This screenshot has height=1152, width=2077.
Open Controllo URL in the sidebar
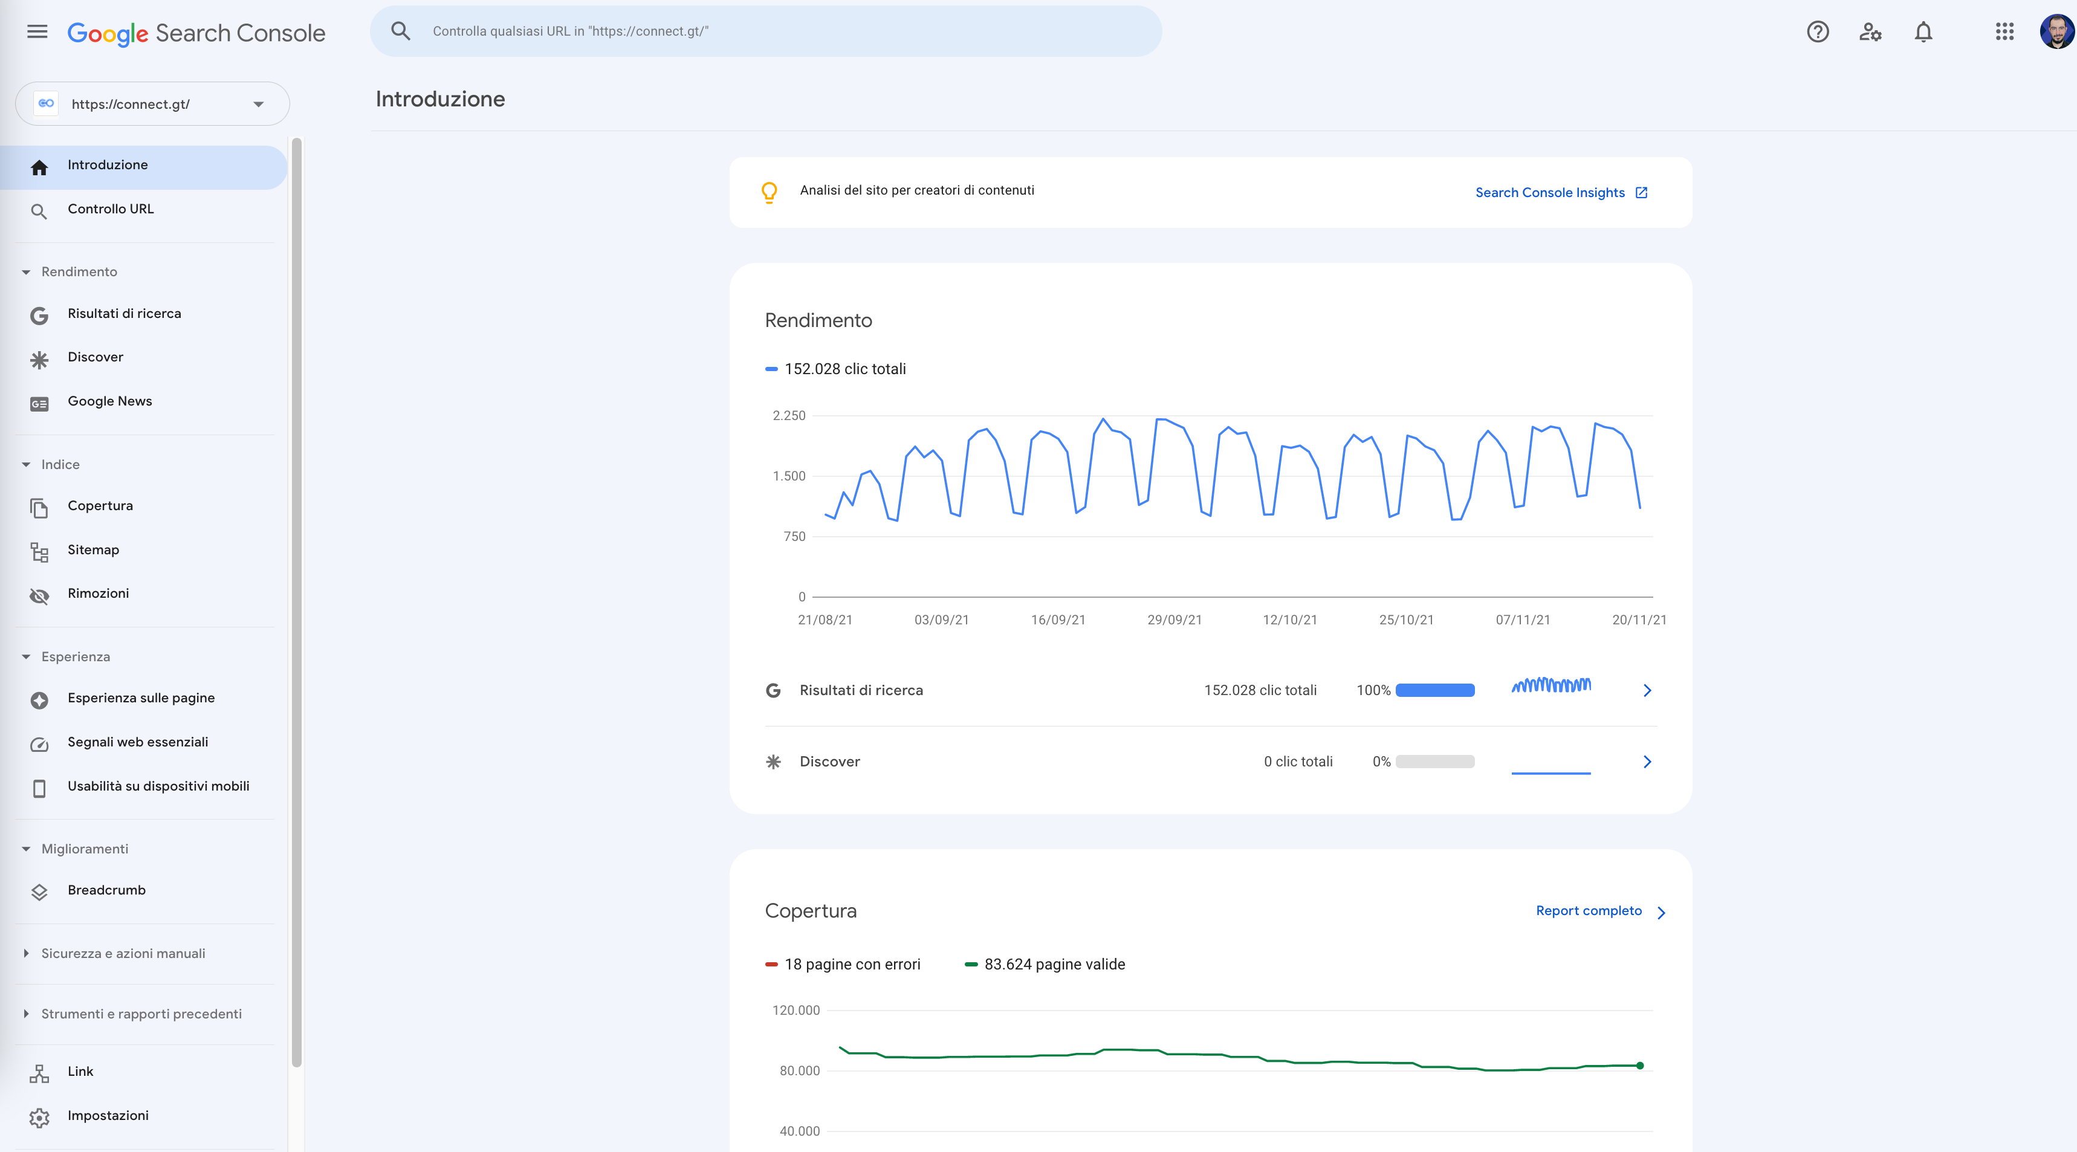(x=143, y=210)
